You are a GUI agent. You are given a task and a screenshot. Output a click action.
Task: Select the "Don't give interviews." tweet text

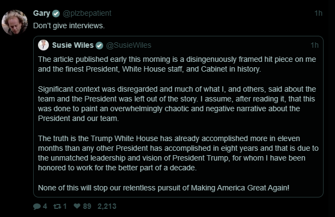pos(69,25)
